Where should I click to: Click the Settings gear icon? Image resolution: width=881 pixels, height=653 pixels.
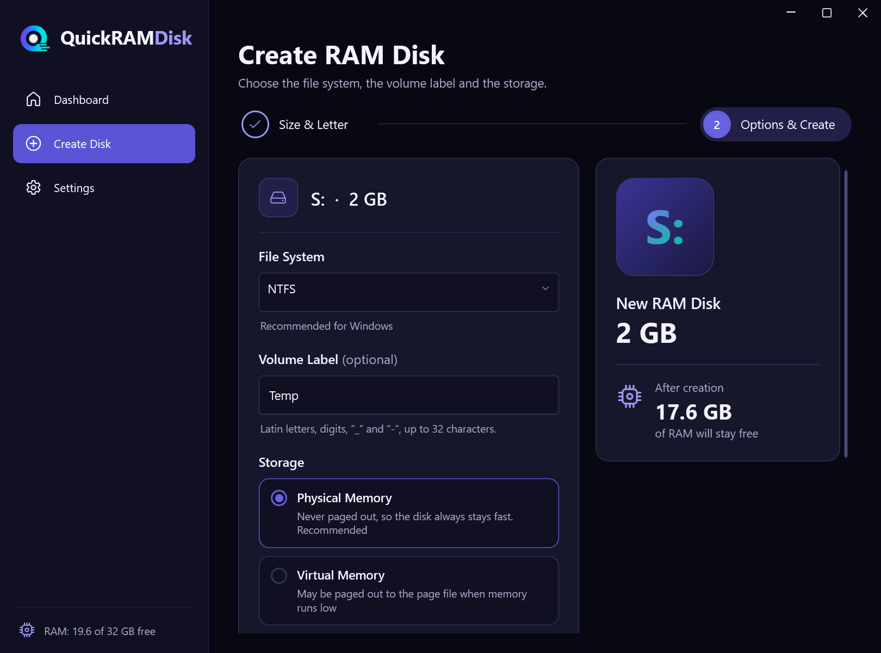click(34, 188)
